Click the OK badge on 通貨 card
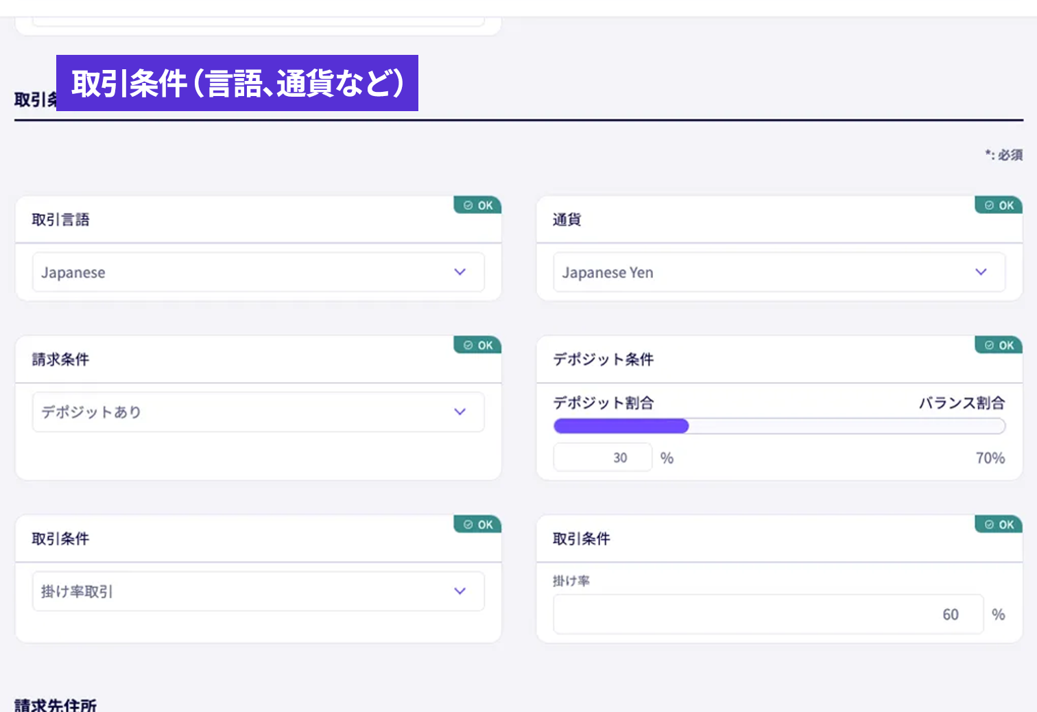Screen dimensions: 1037x712 (999, 205)
